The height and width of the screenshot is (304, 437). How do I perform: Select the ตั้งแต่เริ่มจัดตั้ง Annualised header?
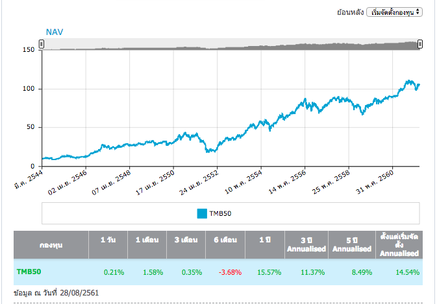pyautogui.click(x=399, y=244)
